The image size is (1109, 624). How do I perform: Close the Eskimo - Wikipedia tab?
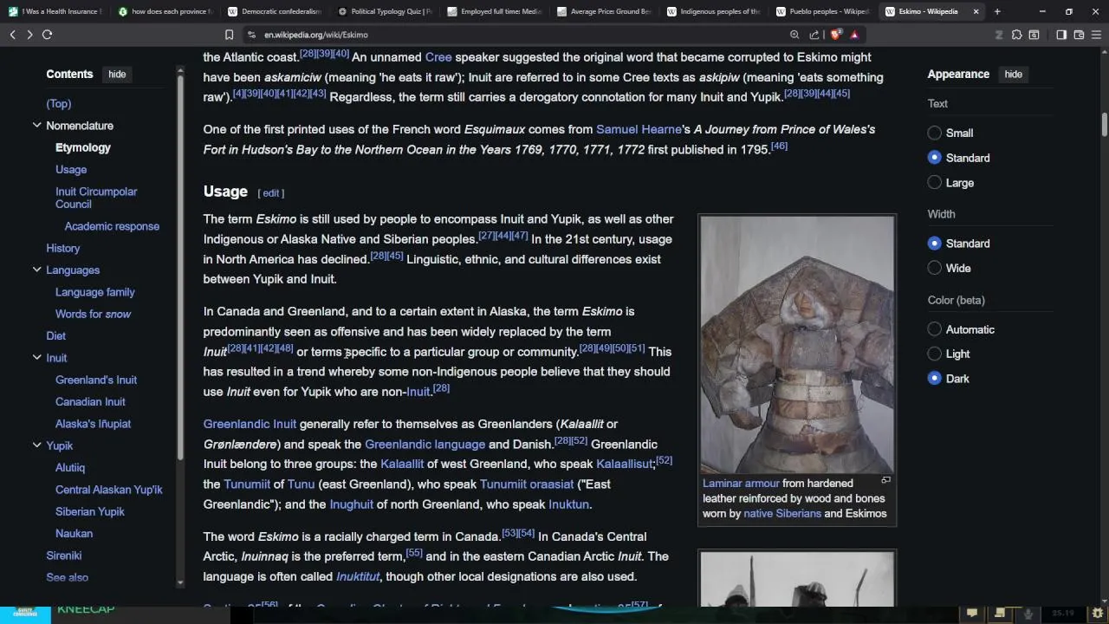pos(976,11)
